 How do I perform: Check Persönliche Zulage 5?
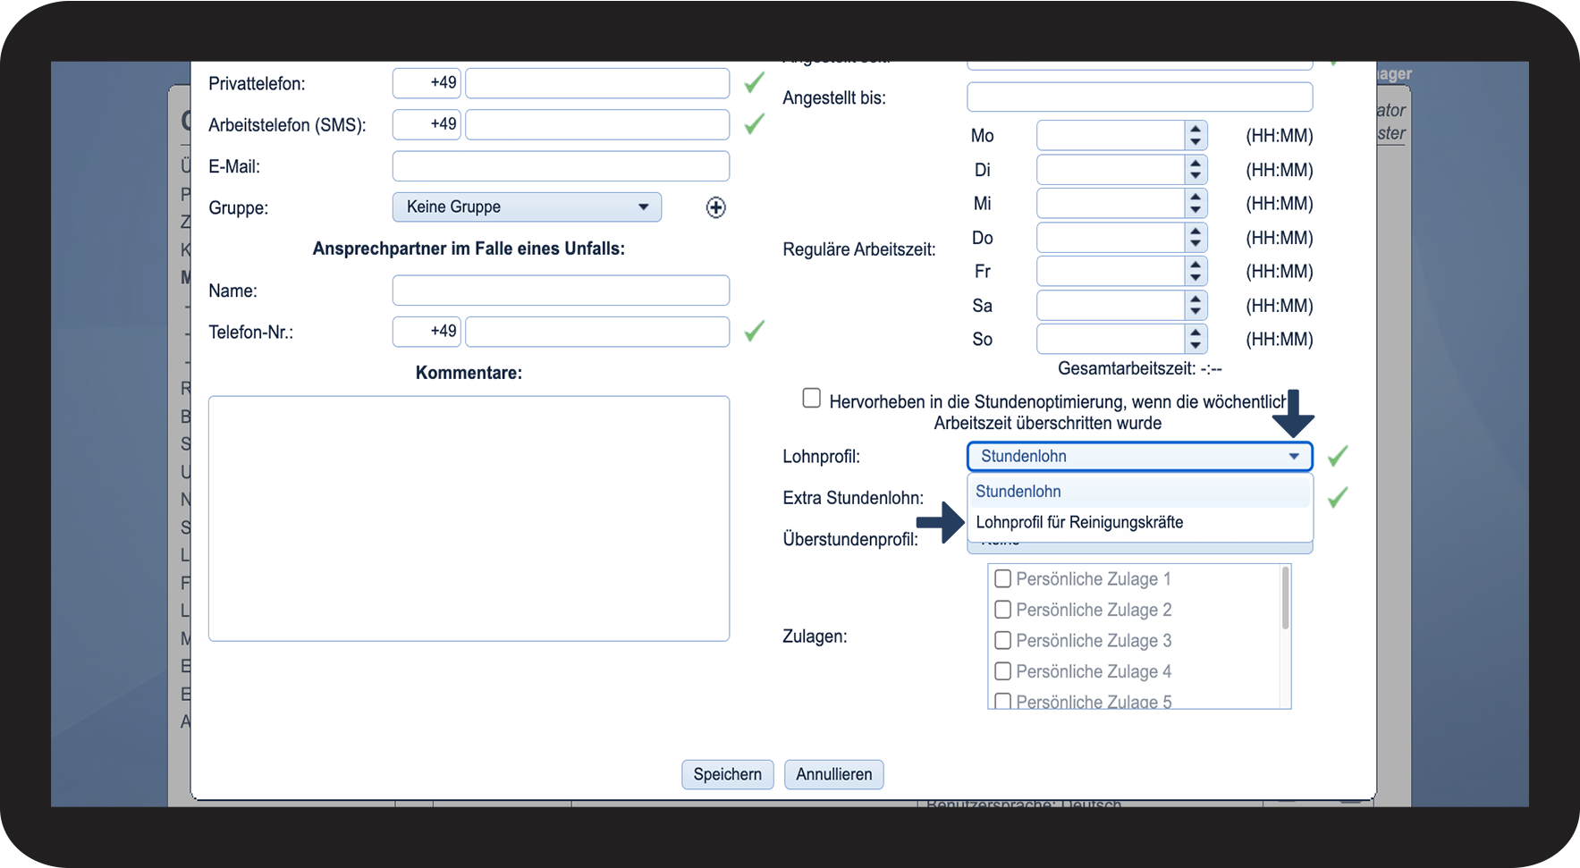[x=1003, y=701]
